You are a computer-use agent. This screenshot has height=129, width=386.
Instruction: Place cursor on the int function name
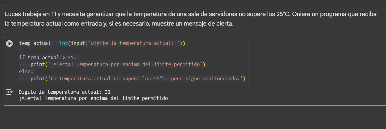pyautogui.click(x=63, y=43)
